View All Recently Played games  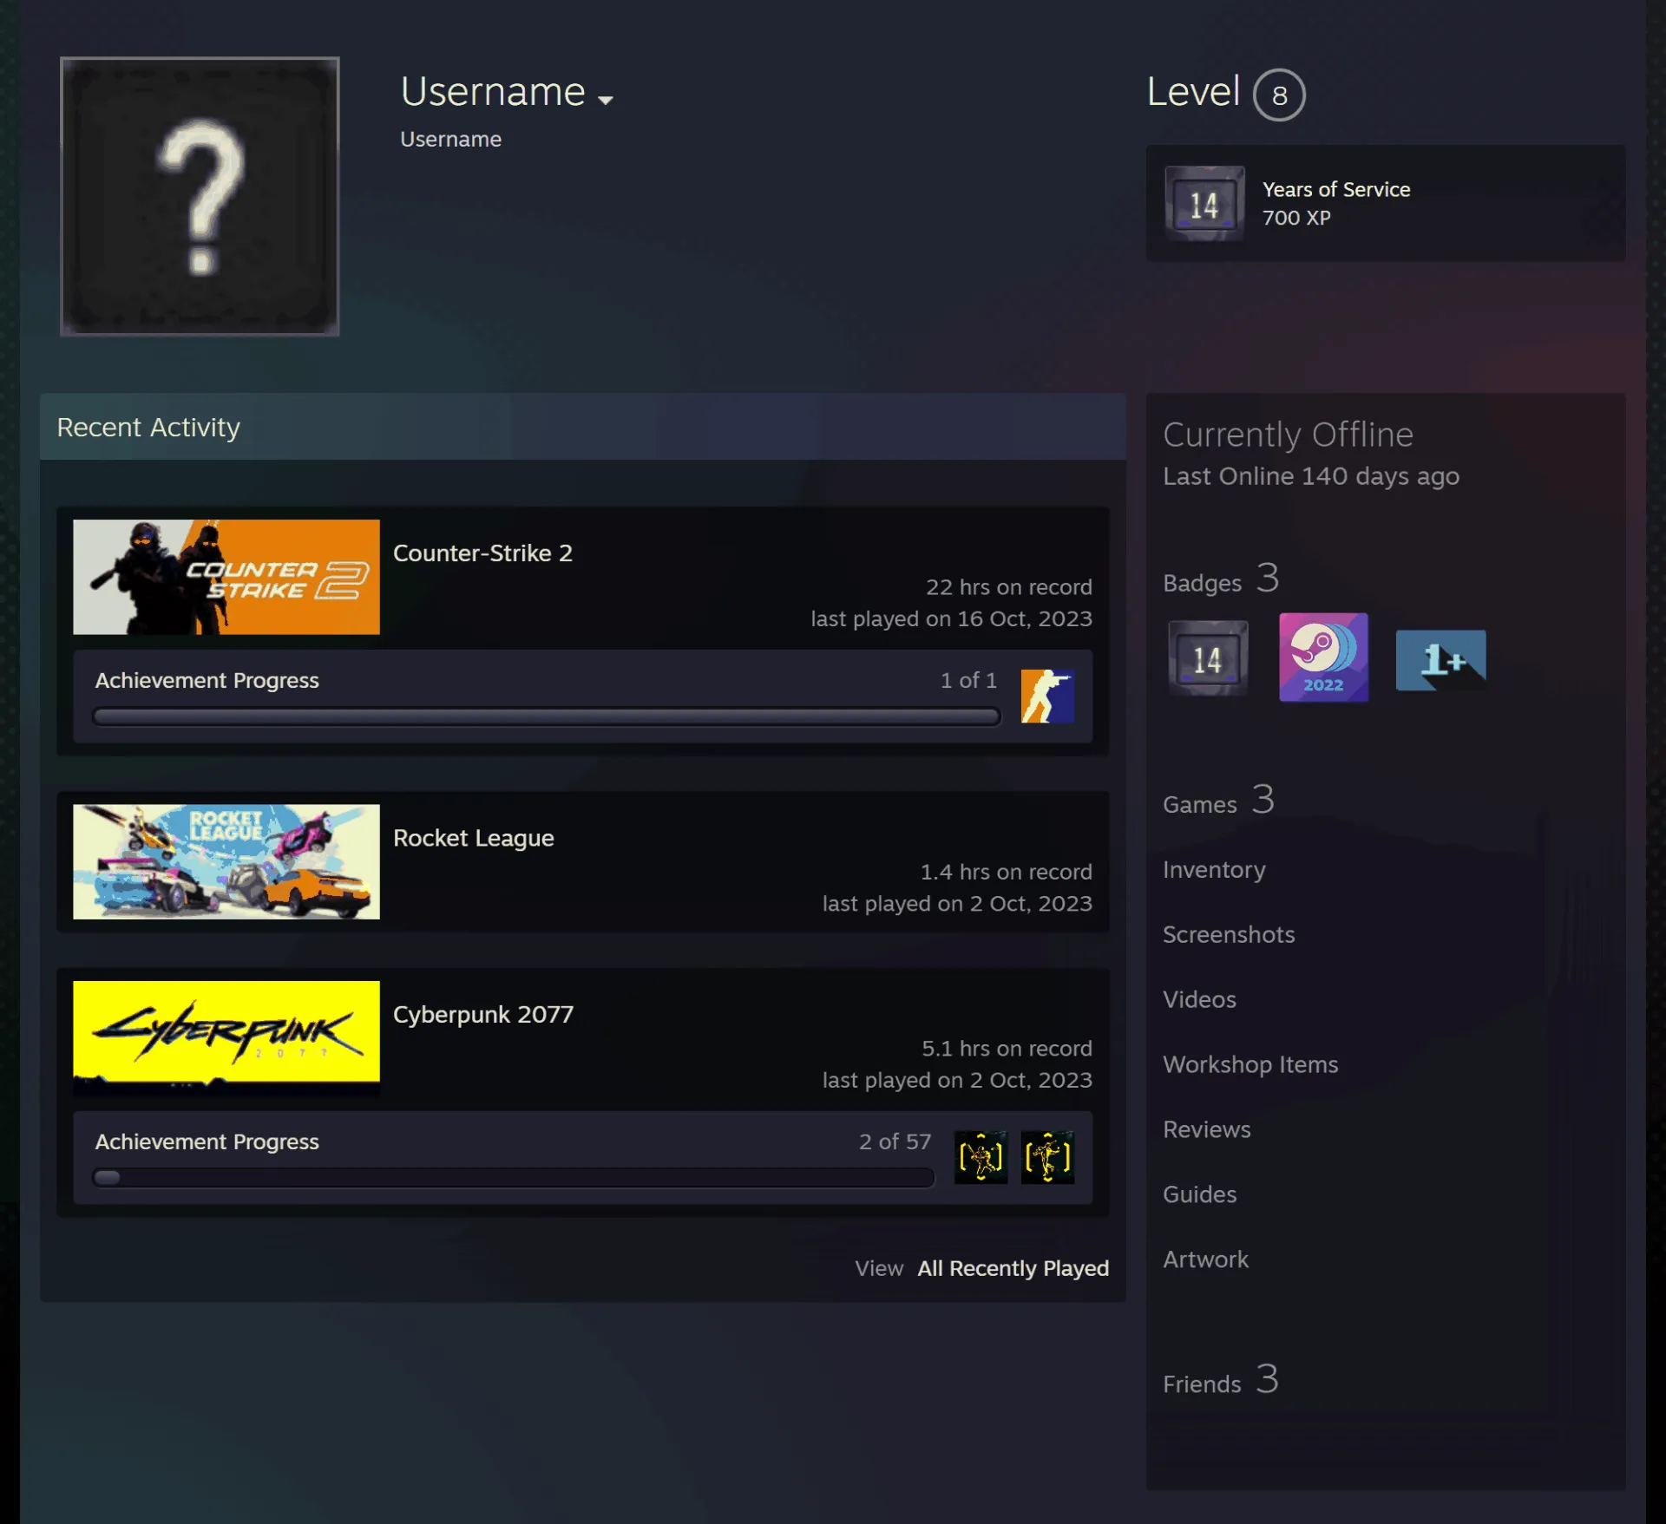(x=1013, y=1268)
